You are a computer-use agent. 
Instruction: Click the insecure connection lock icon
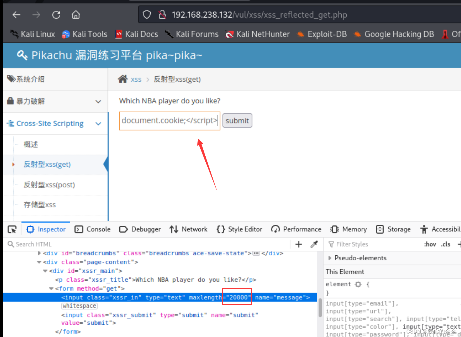pyautogui.click(x=162, y=15)
